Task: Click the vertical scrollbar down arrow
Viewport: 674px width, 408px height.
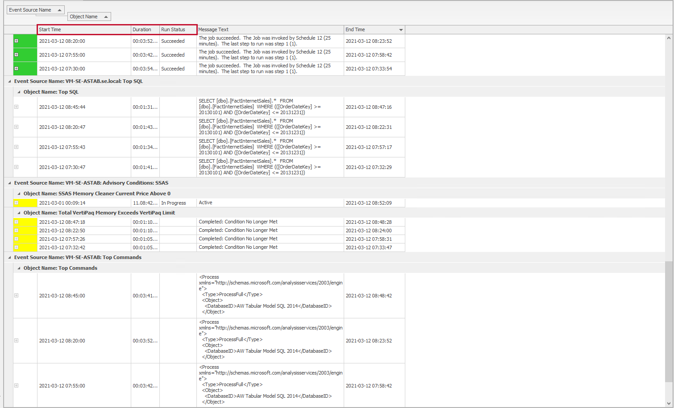Action: tap(669, 404)
